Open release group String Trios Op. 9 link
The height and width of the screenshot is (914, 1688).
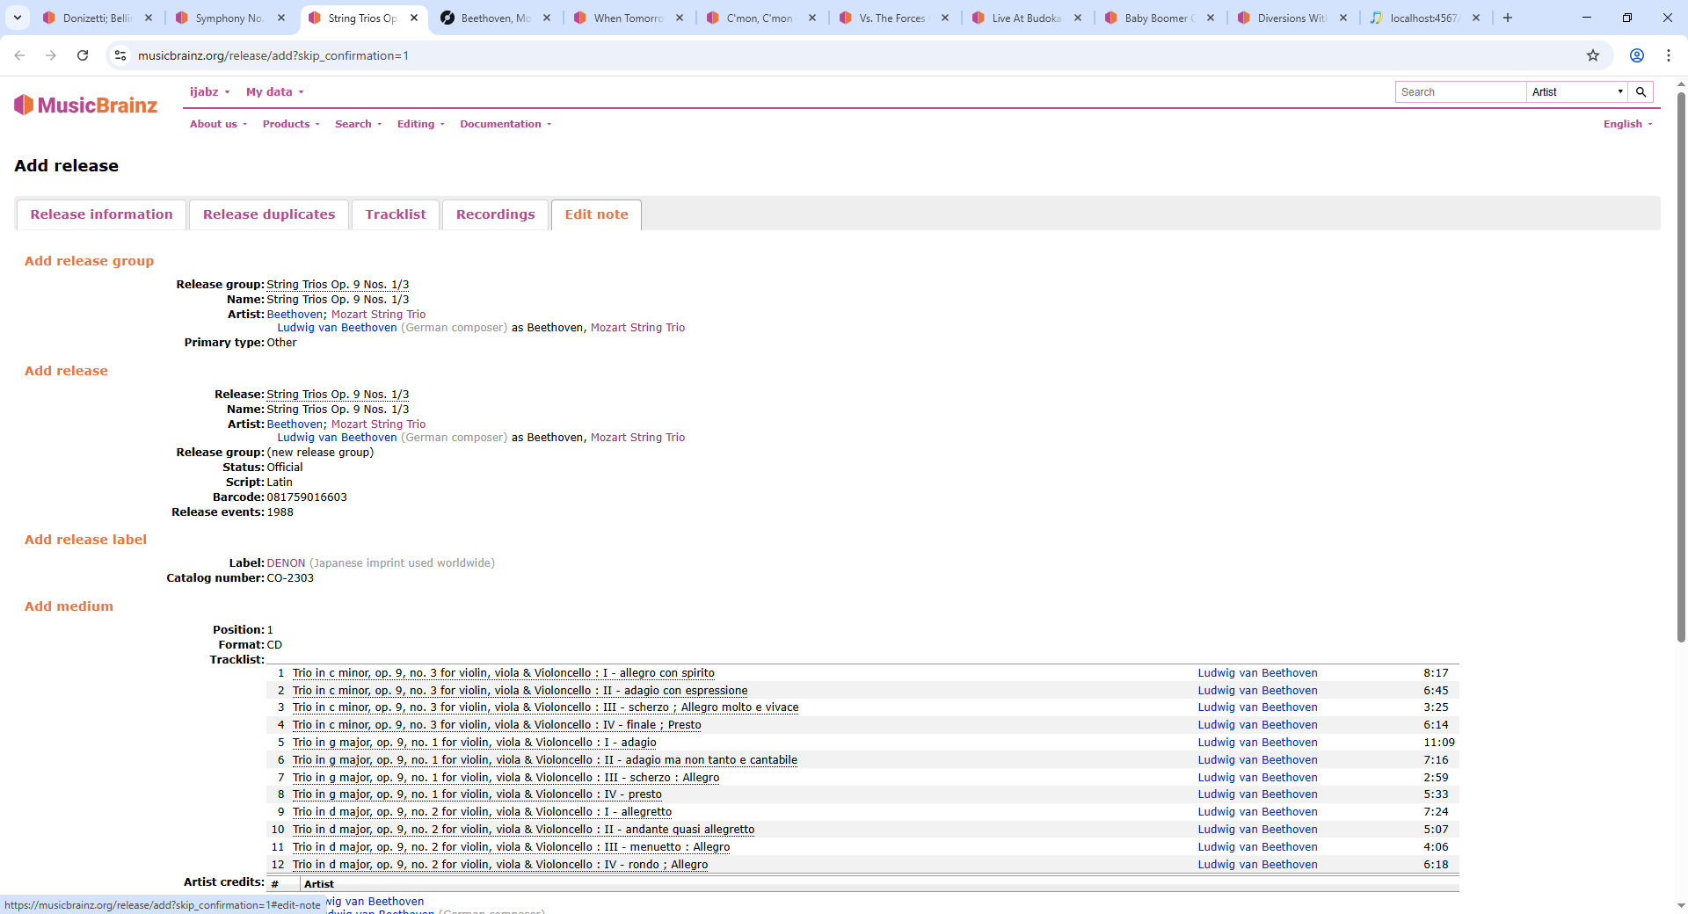[x=338, y=285]
